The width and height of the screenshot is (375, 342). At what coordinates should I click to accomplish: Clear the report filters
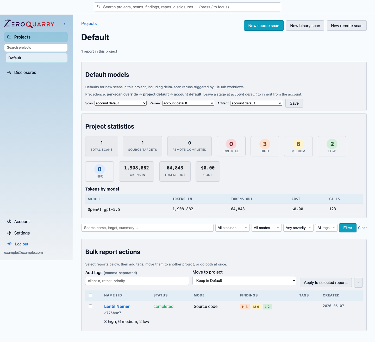point(362,228)
